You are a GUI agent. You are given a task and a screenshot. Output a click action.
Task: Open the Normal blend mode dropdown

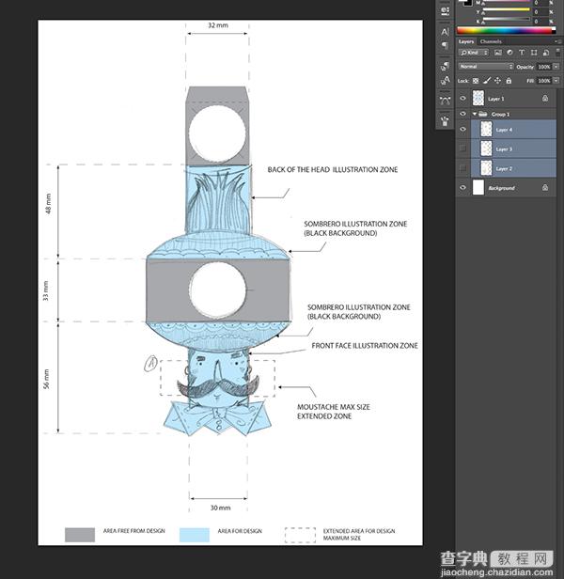tap(486, 67)
